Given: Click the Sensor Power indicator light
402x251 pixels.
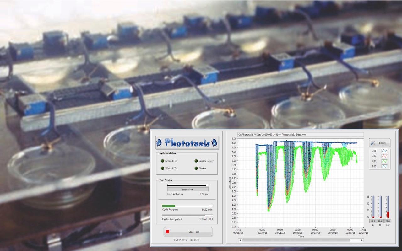Looking at the screenshot, I should [x=196, y=161].
